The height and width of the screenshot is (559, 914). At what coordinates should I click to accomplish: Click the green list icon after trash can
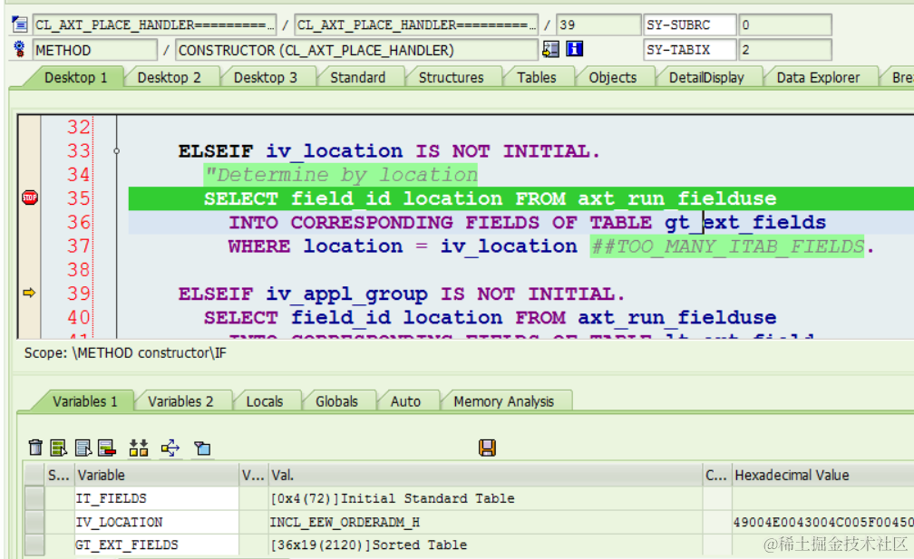(x=58, y=448)
